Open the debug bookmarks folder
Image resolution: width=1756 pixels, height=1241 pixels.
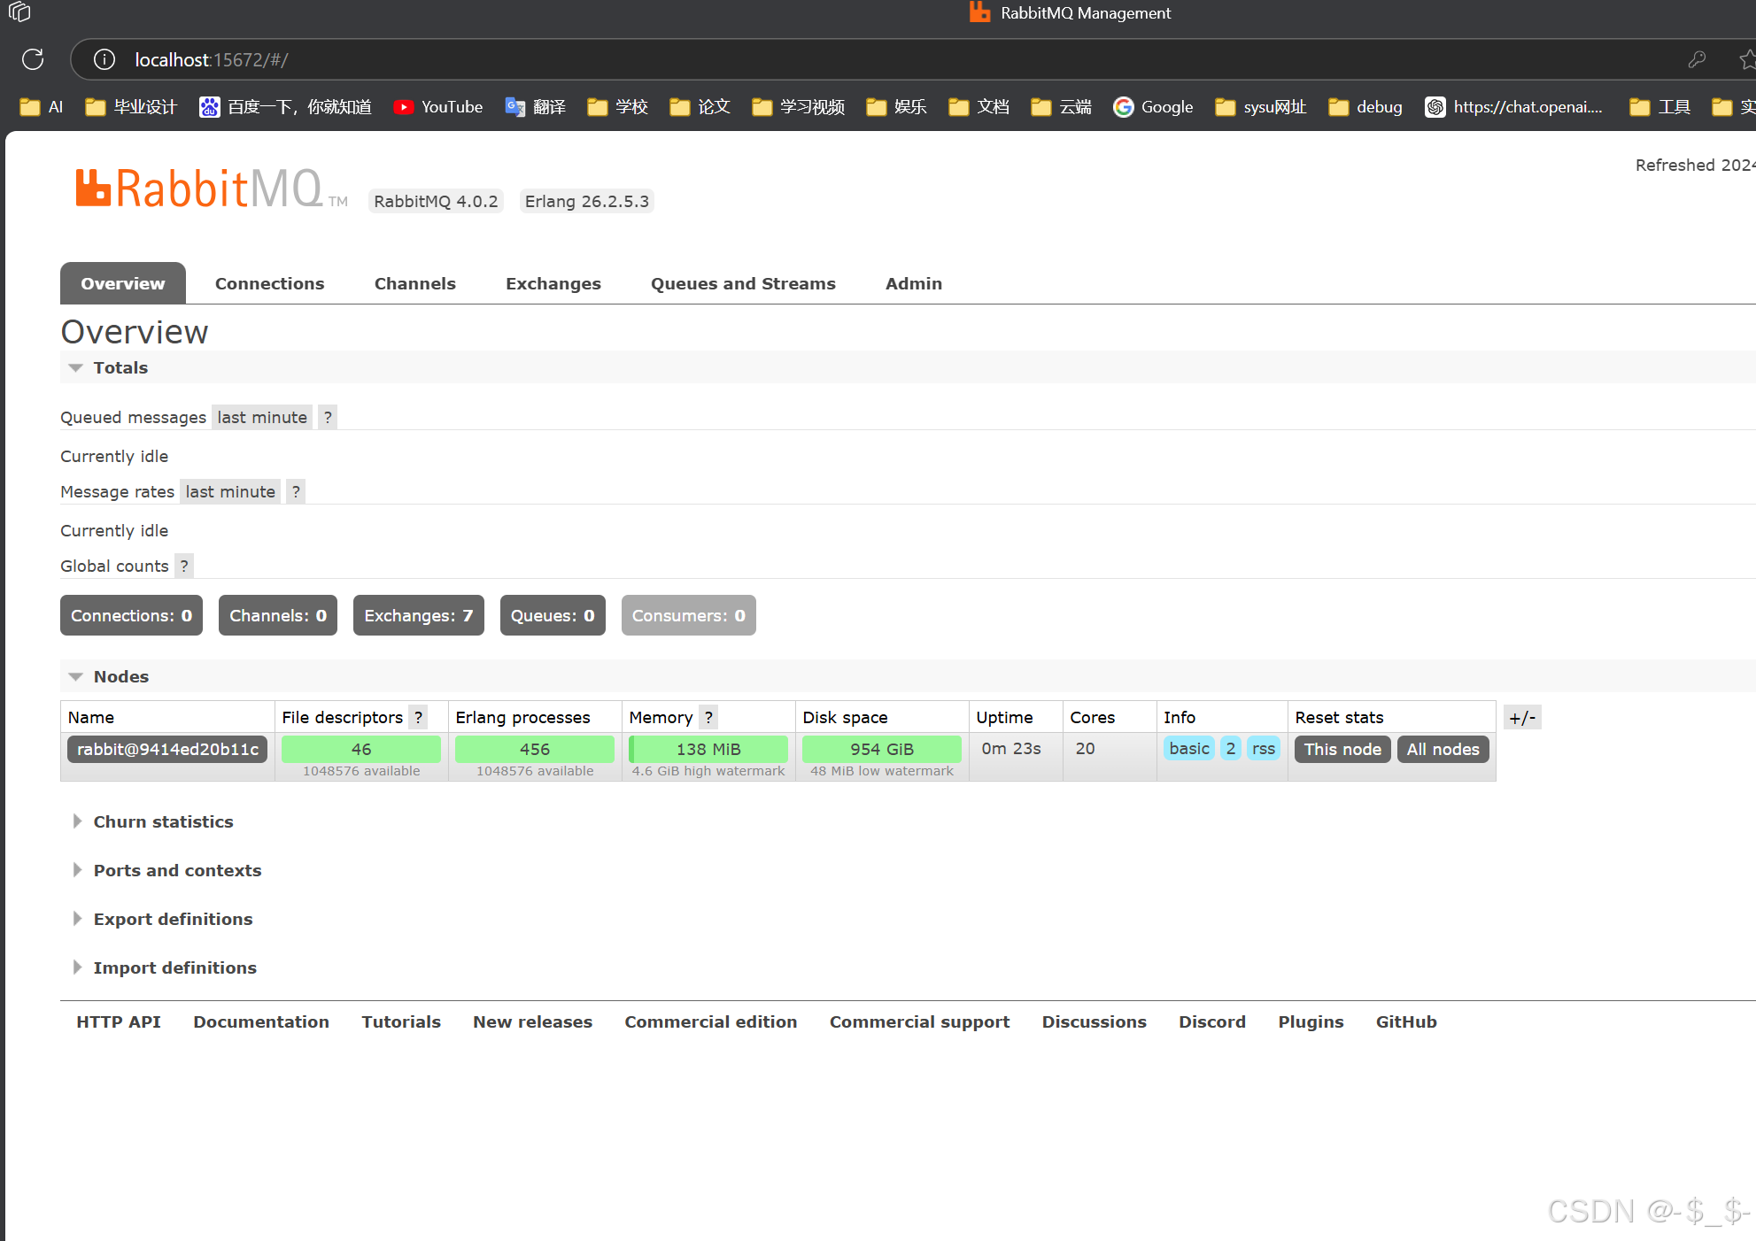click(x=1365, y=107)
